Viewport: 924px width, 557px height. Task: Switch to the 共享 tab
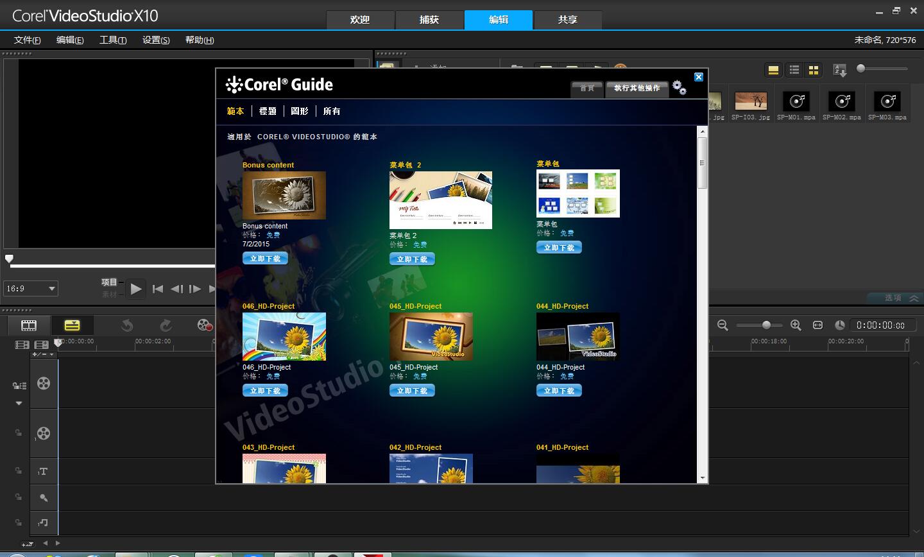click(568, 20)
